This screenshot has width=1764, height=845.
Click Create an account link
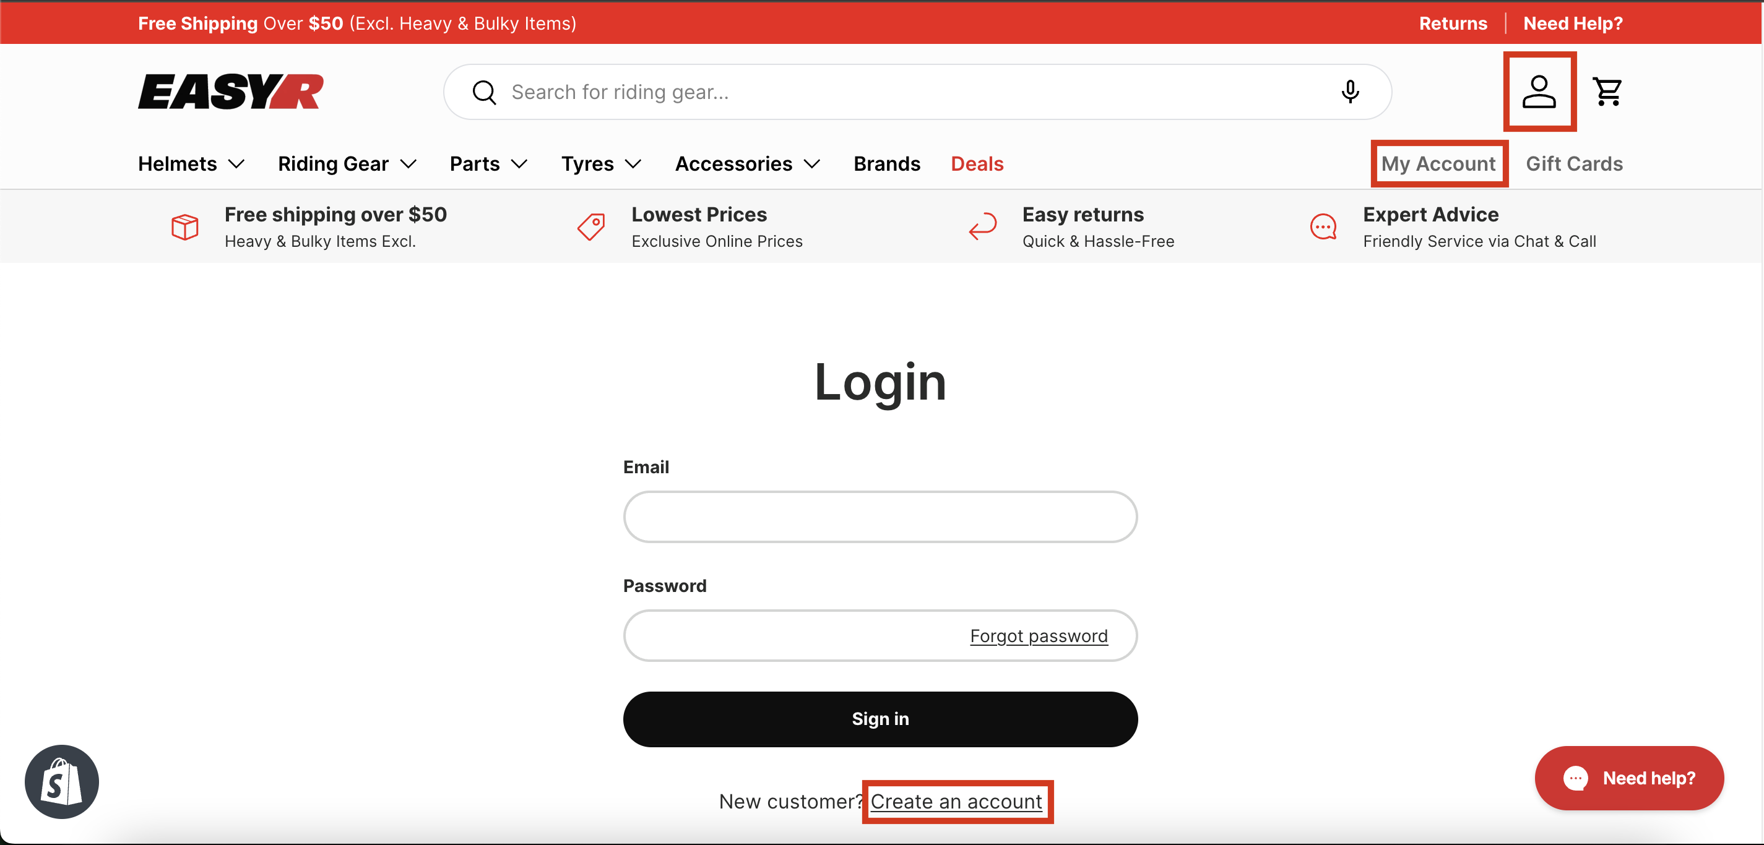[956, 801]
